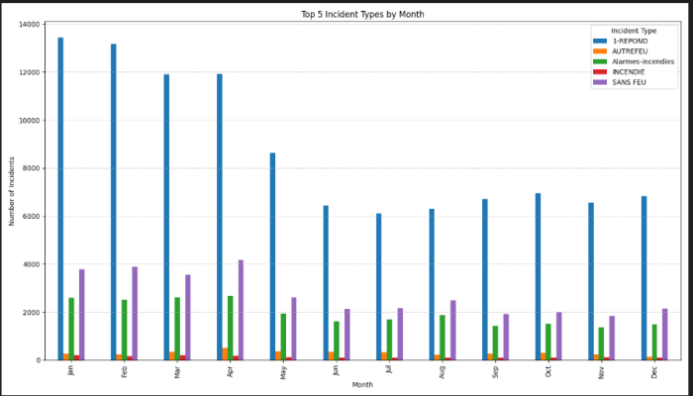Click the orange AUTREFEU legend swatch
Image resolution: width=693 pixels, height=396 pixels.
tap(599, 51)
